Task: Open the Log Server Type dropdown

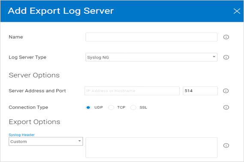Action: click(151, 57)
